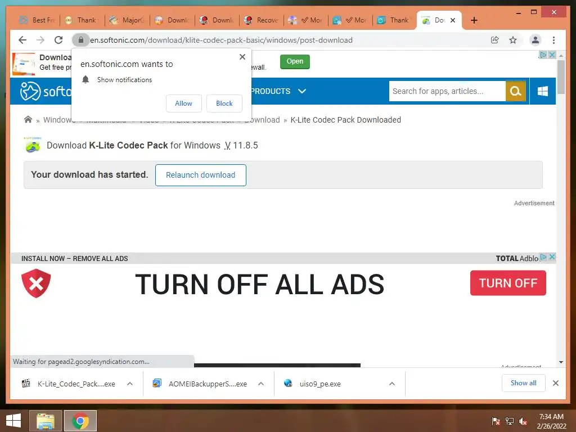
Task: Click the green Open ad button
Action: [295, 61]
